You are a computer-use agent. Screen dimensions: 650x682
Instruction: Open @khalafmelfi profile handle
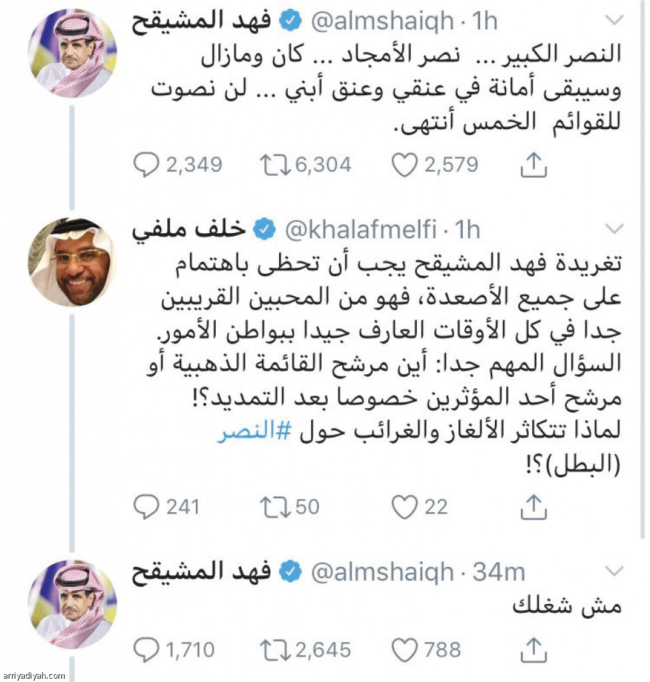pos(361,230)
